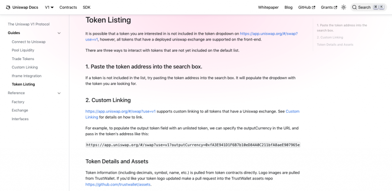392x191 pixels.
Task: Open Iframe Integration guide
Action: [26, 76]
